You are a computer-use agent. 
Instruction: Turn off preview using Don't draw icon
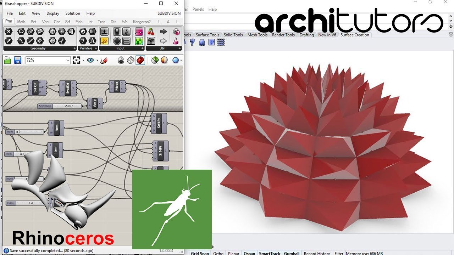[121, 61]
